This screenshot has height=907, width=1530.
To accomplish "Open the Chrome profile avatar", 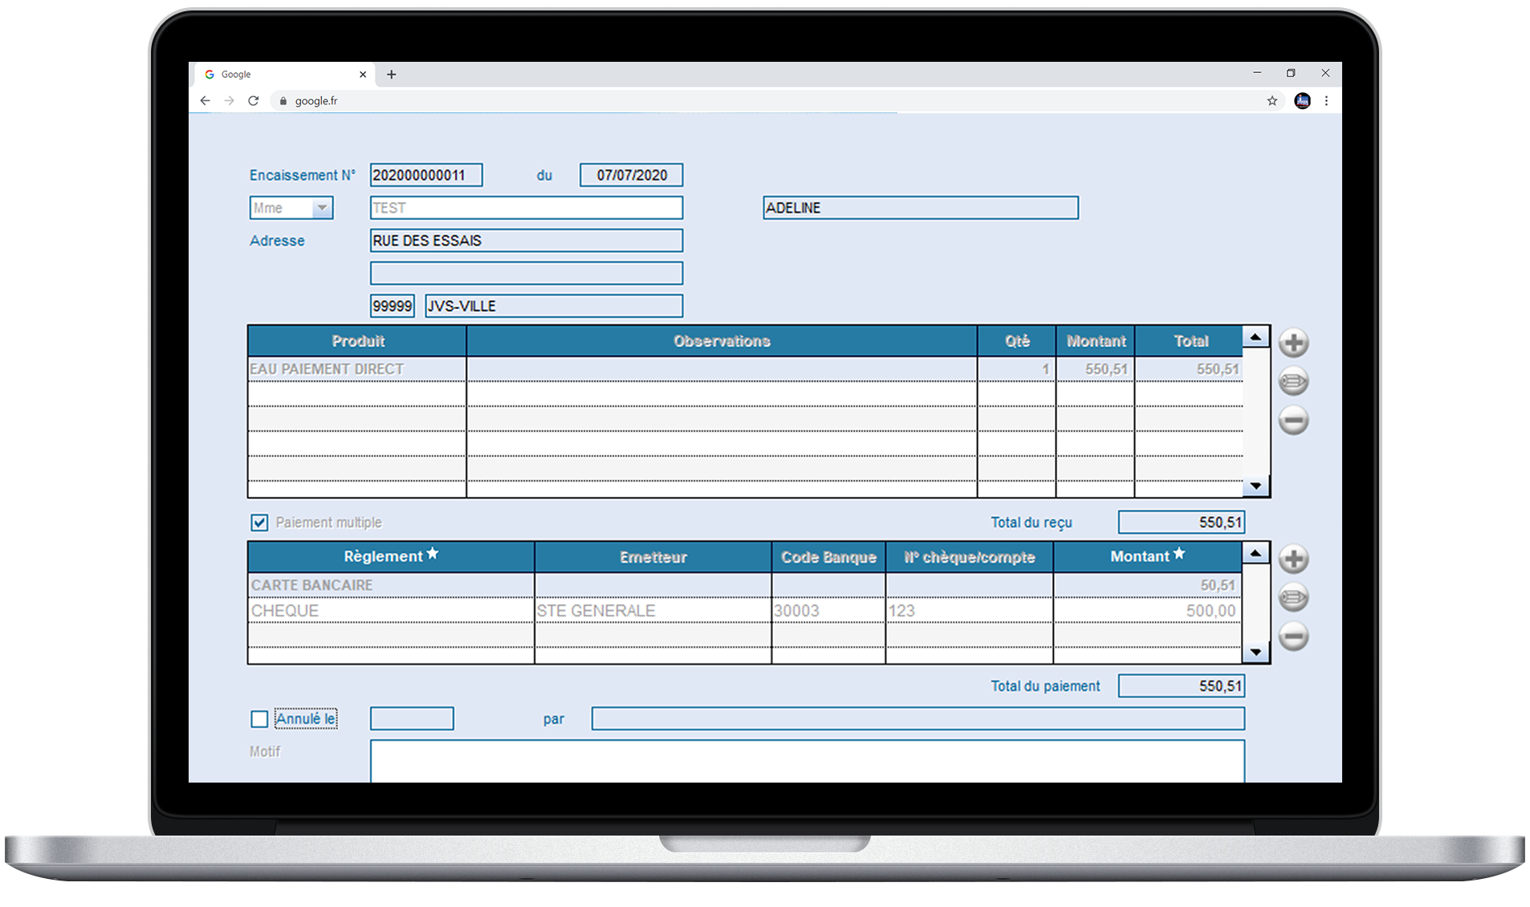I will [x=1302, y=100].
